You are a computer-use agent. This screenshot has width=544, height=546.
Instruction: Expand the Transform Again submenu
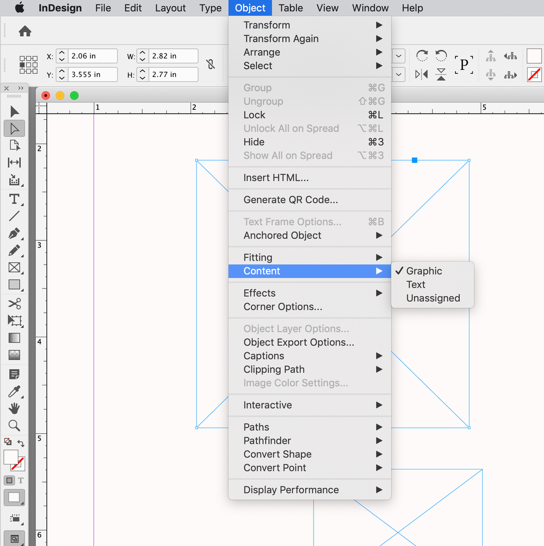tap(310, 39)
